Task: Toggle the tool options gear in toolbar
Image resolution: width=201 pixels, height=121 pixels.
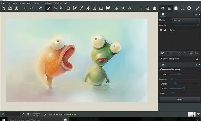Action: pos(163,8)
